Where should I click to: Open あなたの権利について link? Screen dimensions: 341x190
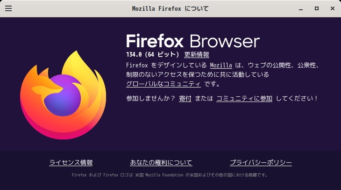161,162
